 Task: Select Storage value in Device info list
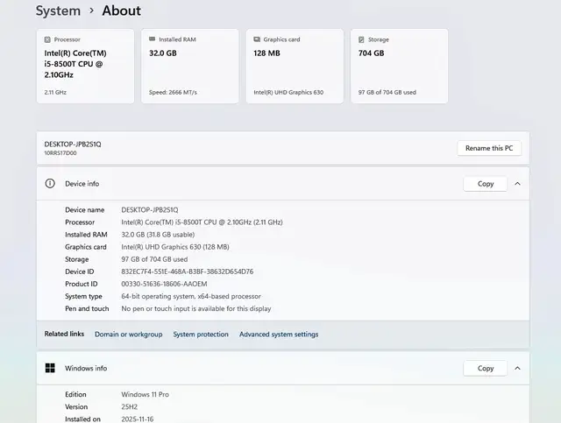click(x=154, y=259)
